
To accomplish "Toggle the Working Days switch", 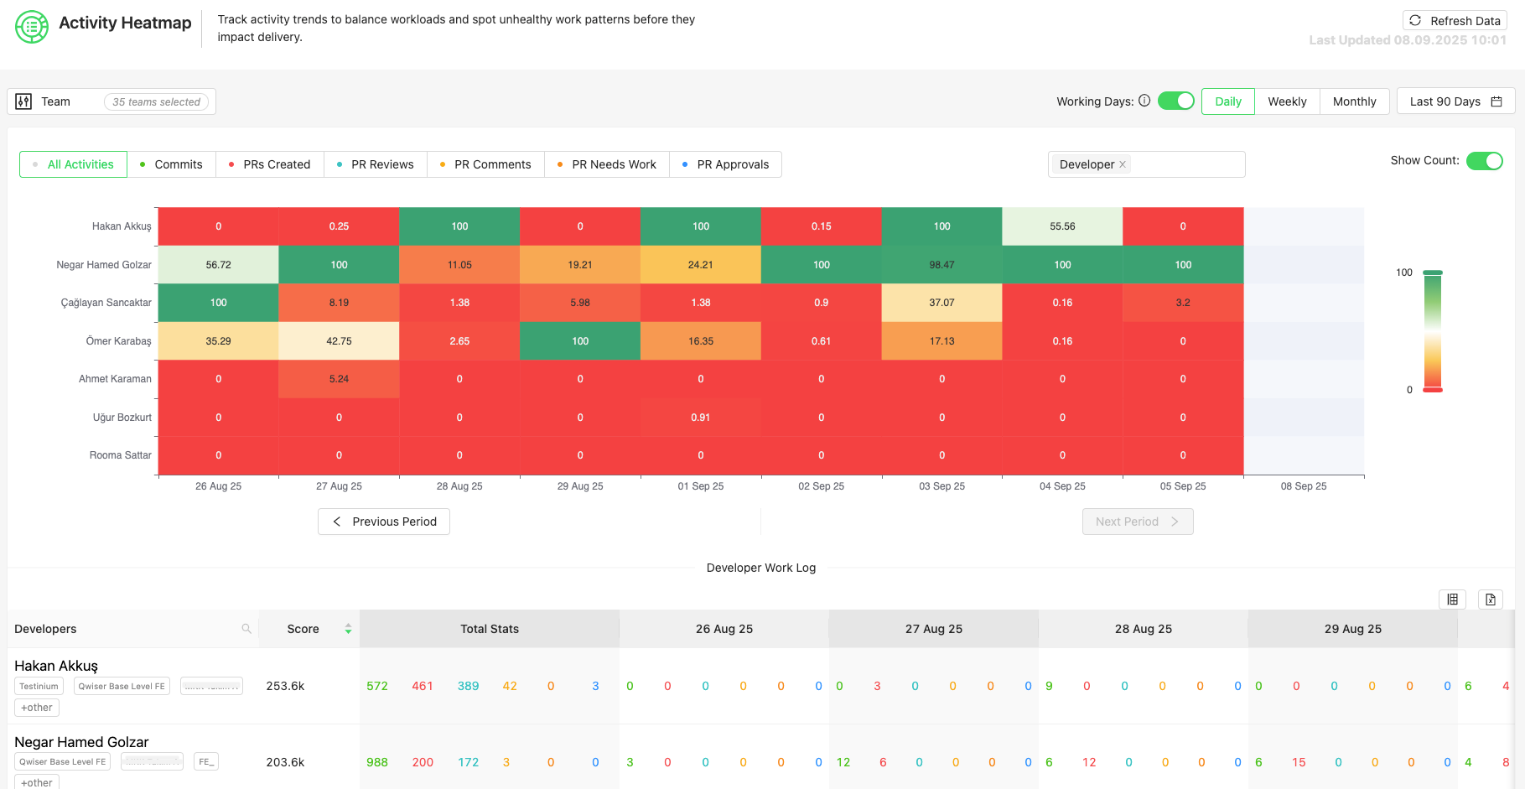I will click(1175, 101).
